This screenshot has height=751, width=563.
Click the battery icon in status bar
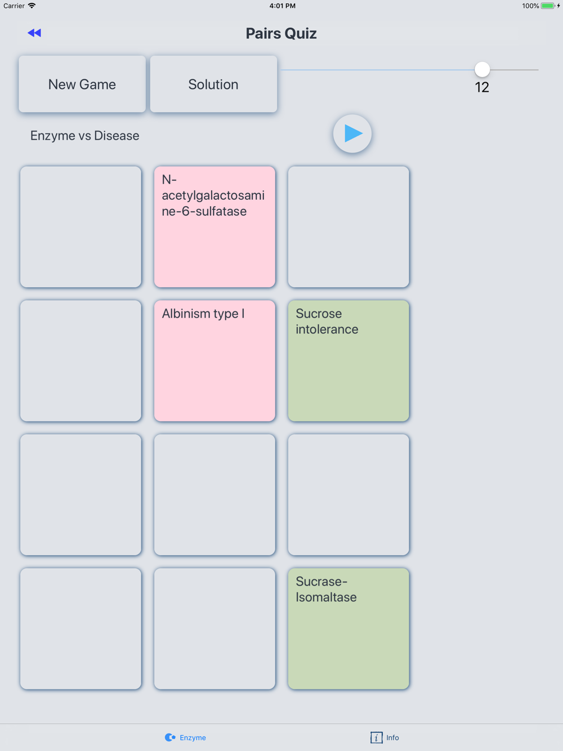pyautogui.click(x=548, y=6)
